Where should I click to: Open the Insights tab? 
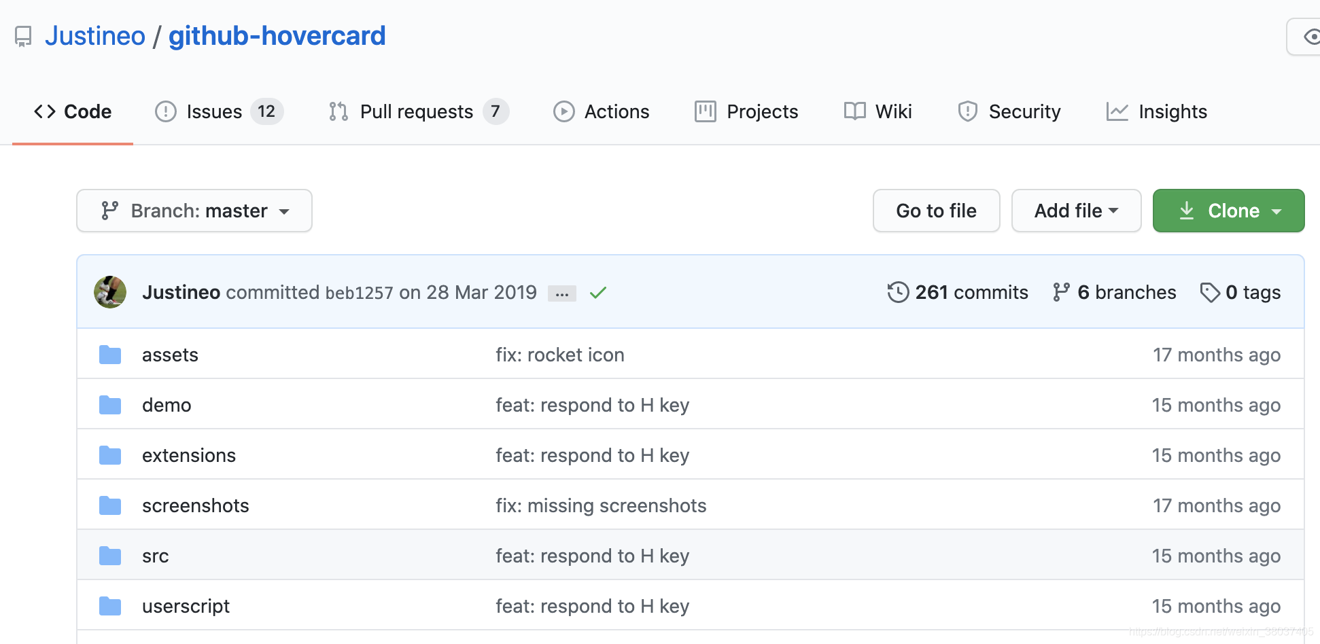coord(1157,111)
